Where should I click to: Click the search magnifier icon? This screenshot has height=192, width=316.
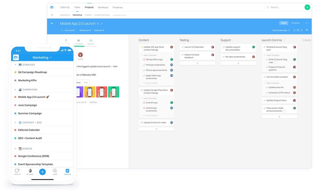[x=268, y=8]
